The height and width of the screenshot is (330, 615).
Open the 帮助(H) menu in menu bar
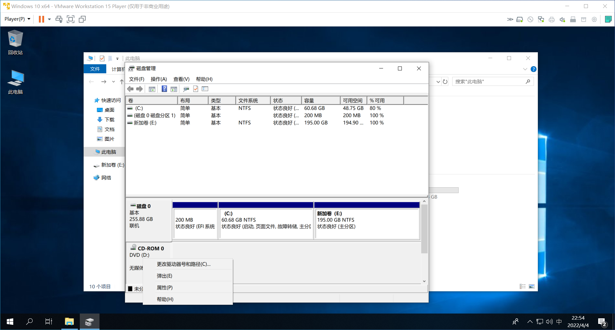204,79
